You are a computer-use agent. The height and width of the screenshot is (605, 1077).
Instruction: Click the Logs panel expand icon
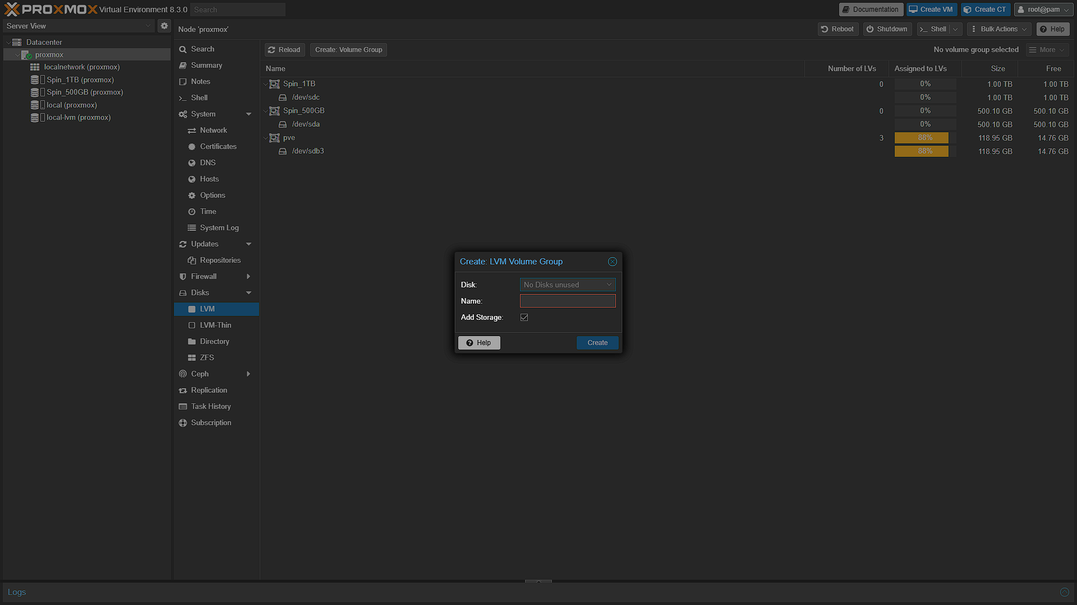click(x=1064, y=592)
